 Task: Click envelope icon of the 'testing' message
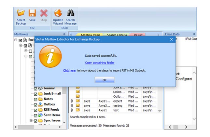(x=78, y=105)
